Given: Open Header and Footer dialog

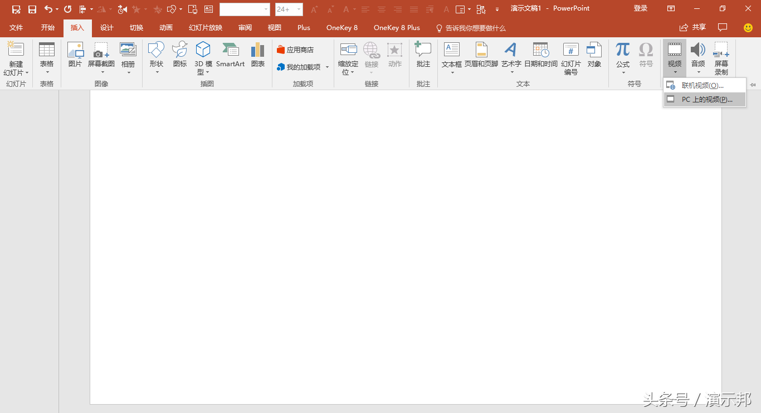Looking at the screenshot, I should (481, 55).
